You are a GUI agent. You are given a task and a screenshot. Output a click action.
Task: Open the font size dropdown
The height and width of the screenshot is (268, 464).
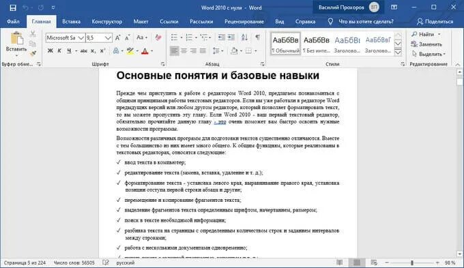point(108,38)
